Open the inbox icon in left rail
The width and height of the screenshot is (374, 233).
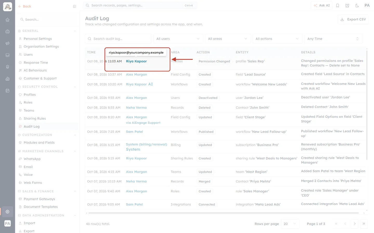point(8,55)
